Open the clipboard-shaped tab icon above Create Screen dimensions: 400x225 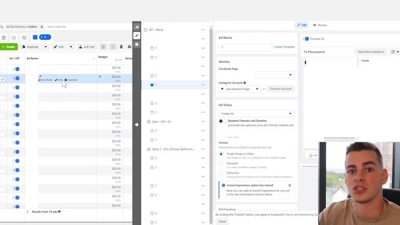(x=4, y=37)
